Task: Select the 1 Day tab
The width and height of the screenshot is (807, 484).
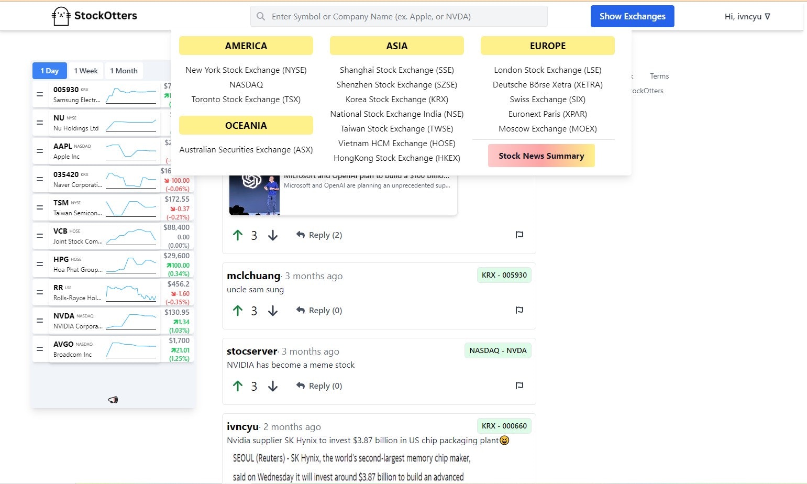Action: 50,71
